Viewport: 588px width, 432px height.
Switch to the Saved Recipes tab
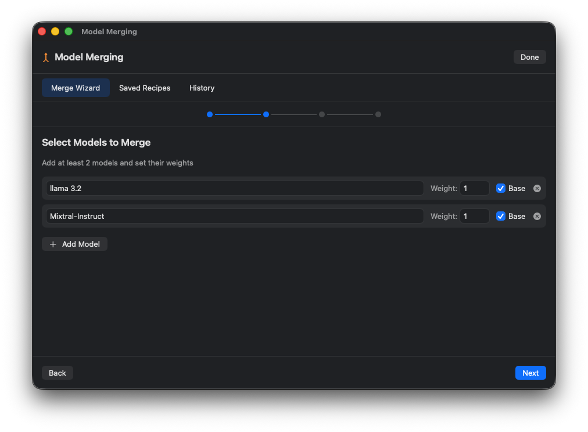[144, 88]
